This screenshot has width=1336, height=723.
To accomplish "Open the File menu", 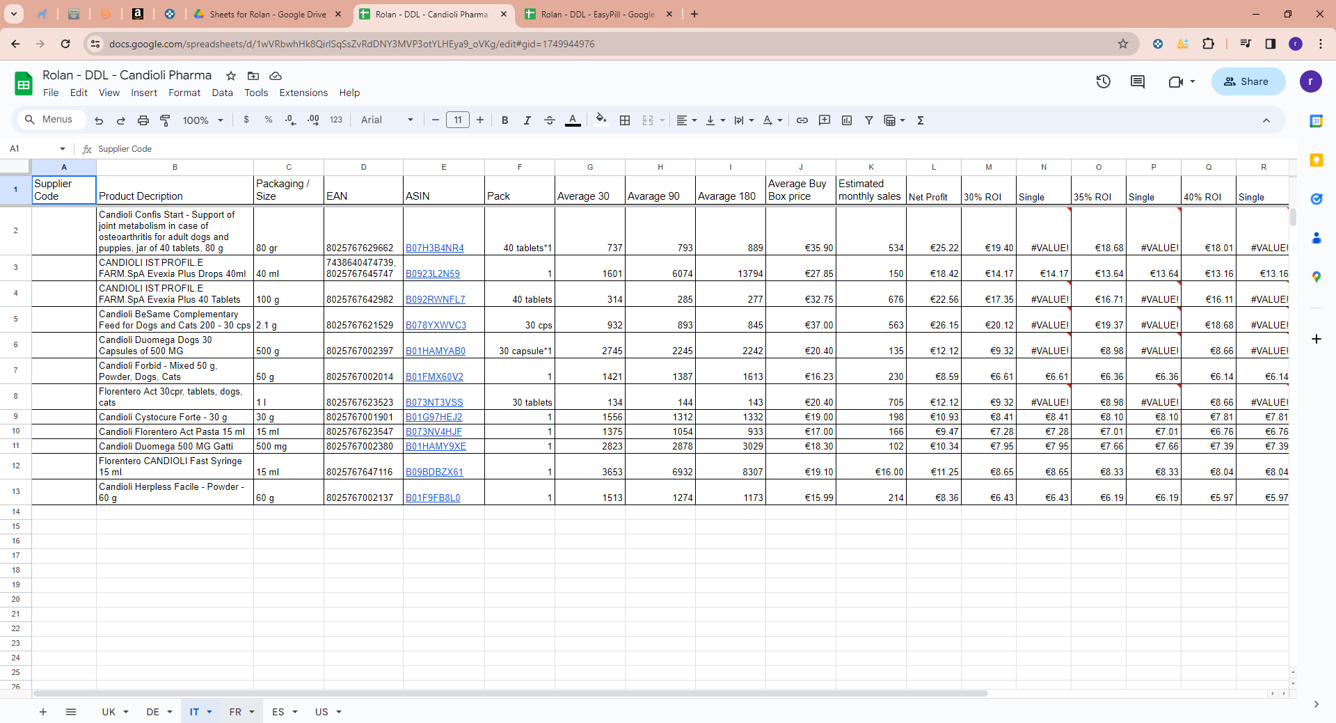I will pyautogui.click(x=51, y=93).
